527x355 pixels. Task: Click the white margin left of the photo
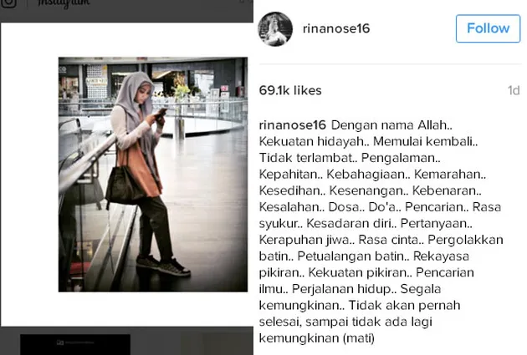[29, 175]
